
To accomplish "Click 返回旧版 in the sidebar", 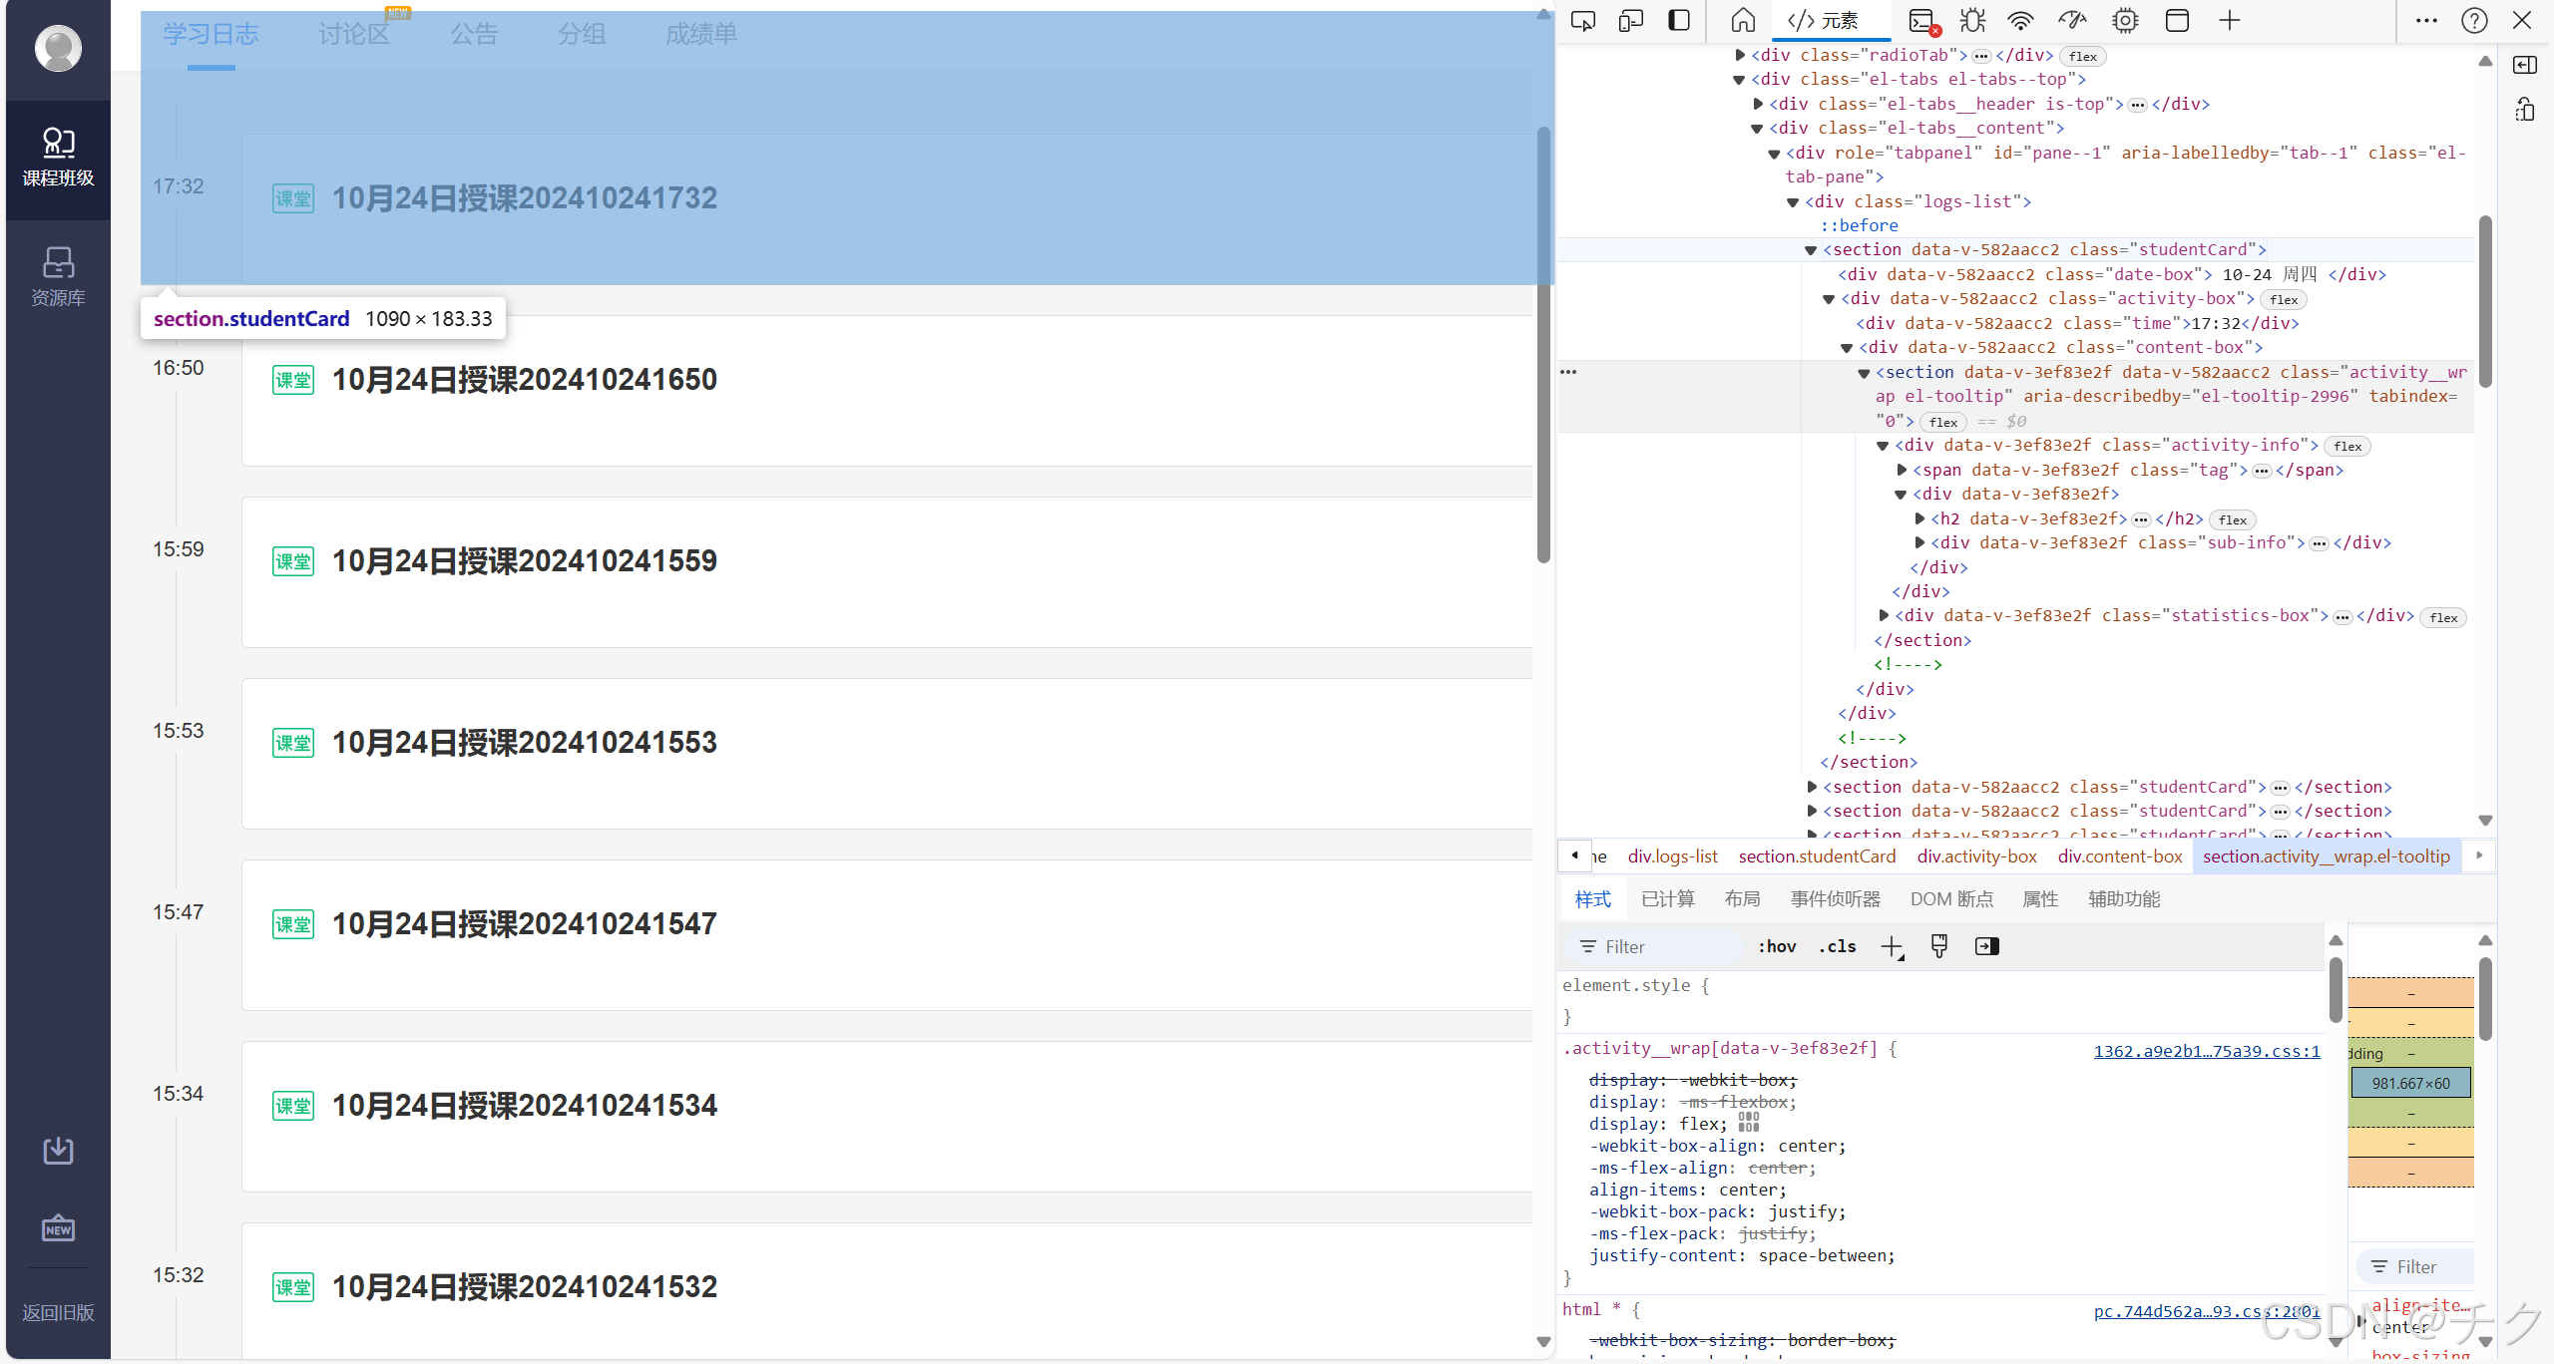I will pyautogui.click(x=58, y=1313).
